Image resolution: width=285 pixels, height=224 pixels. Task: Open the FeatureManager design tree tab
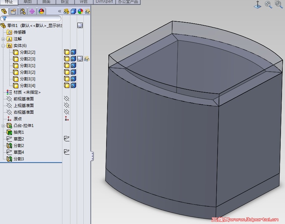(x=4, y=11)
